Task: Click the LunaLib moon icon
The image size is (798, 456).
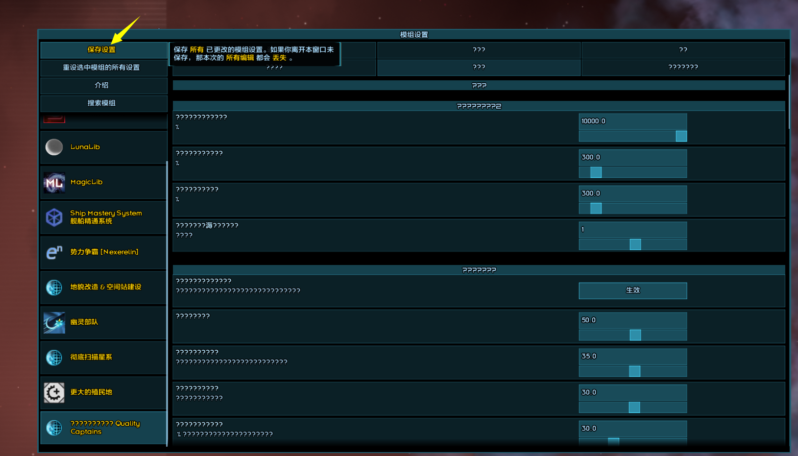Action: click(54, 147)
